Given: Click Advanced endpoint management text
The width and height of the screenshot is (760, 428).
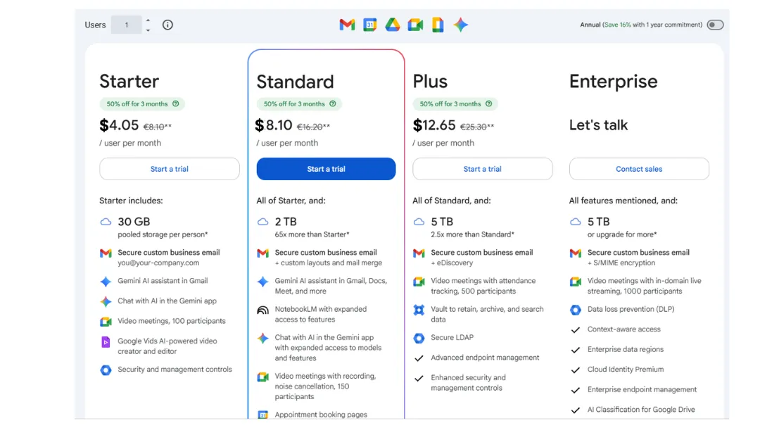Looking at the screenshot, I should (x=485, y=358).
